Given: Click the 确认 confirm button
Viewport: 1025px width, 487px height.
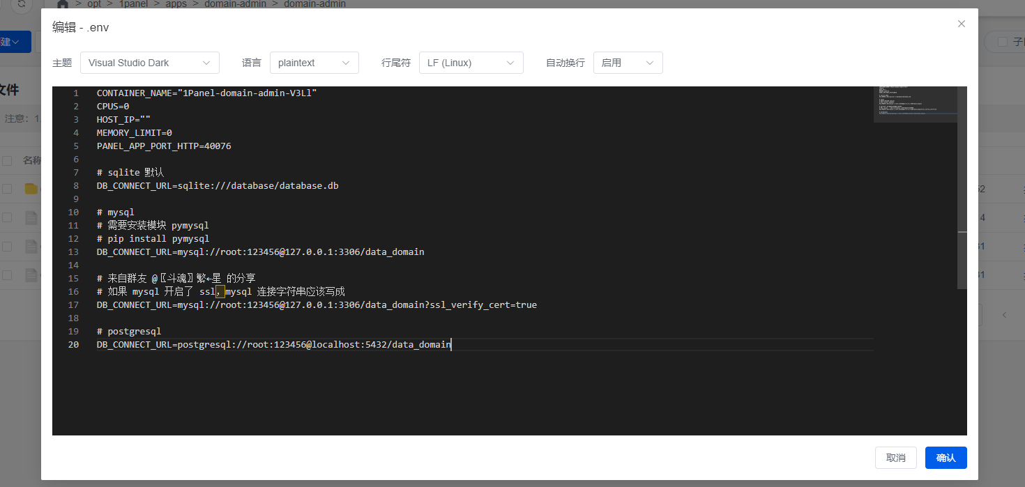Looking at the screenshot, I should 946,458.
